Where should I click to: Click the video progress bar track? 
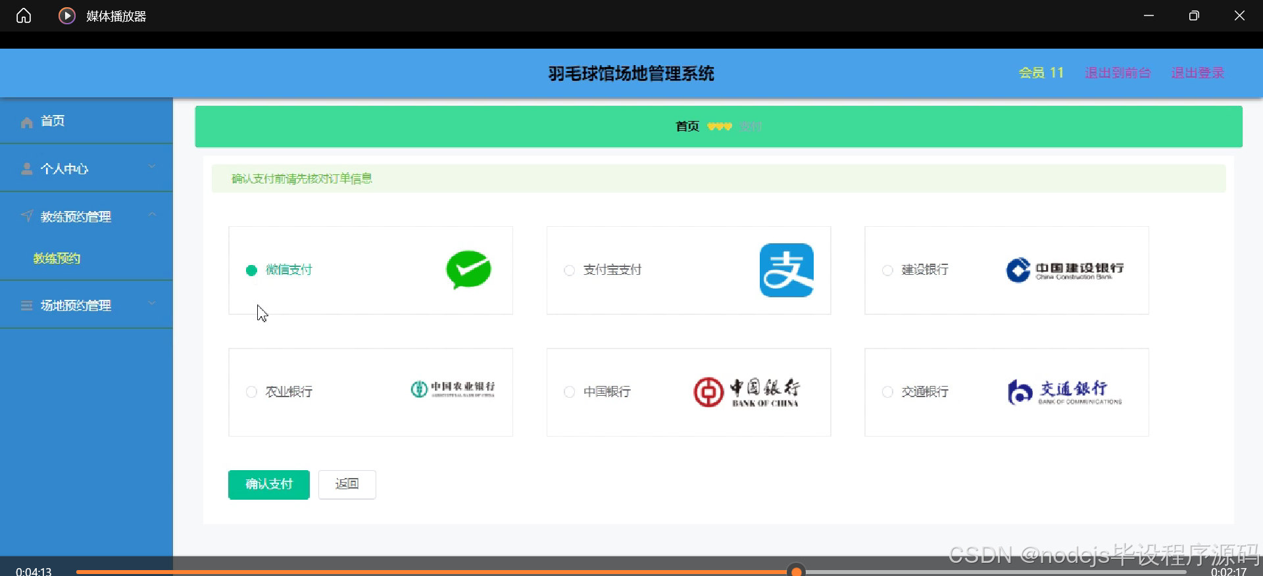[631, 572]
